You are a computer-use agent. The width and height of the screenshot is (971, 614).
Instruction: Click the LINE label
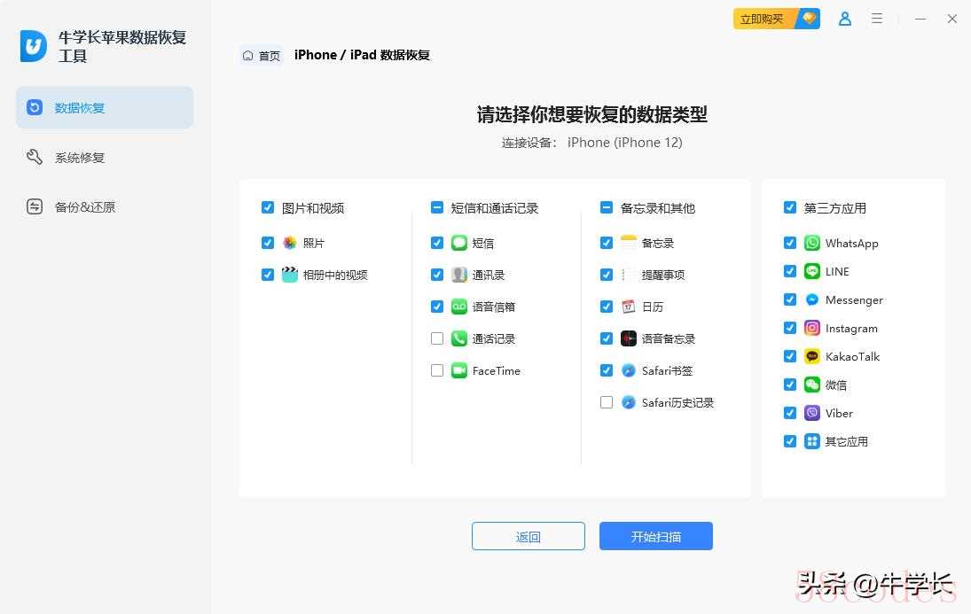click(x=837, y=272)
